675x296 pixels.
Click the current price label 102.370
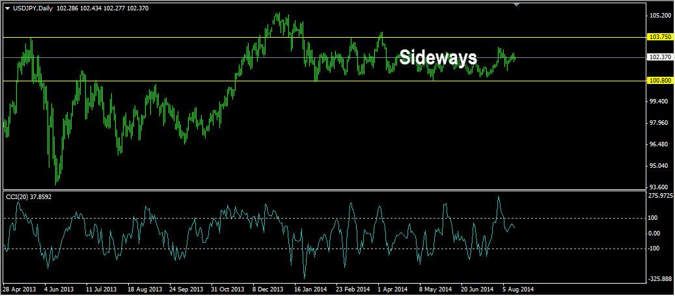tap(660, 57)
